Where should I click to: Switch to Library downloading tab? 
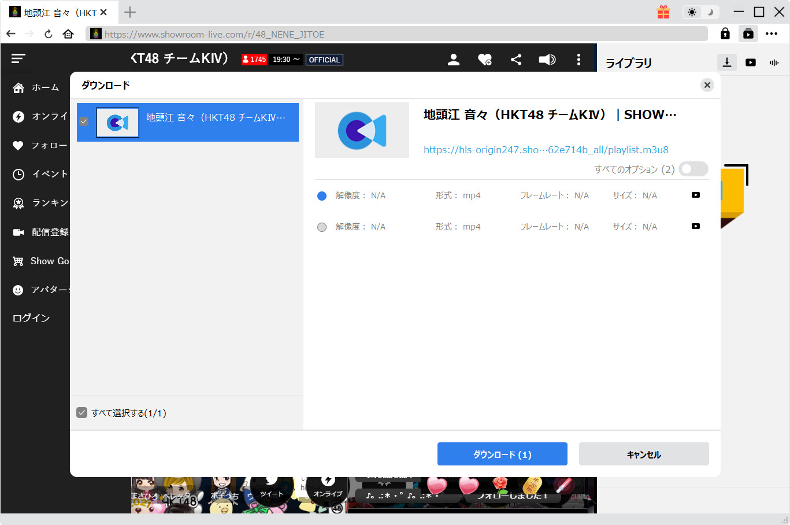pos(727,62)
